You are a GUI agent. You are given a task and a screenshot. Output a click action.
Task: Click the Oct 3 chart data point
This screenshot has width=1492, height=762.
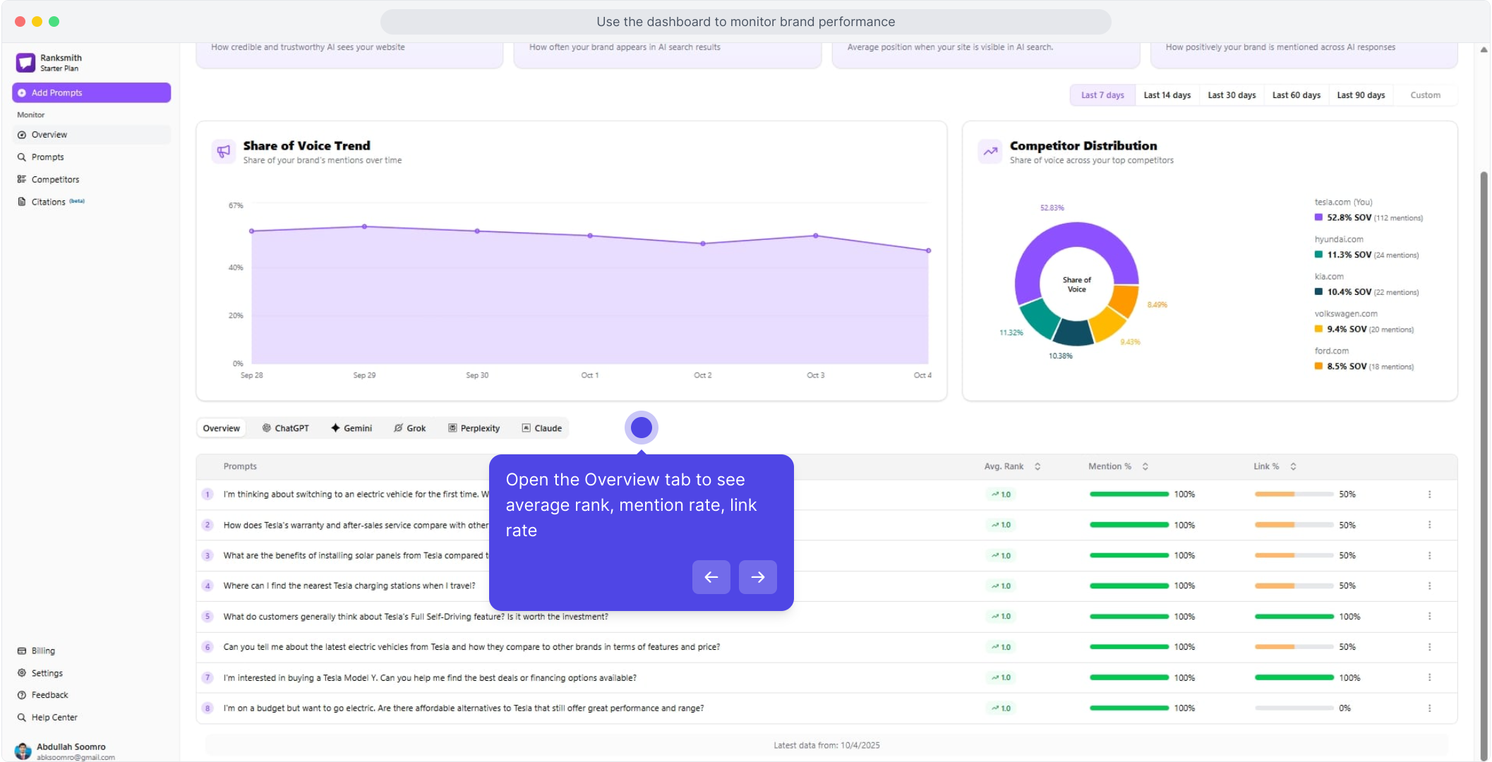[815, 236]
